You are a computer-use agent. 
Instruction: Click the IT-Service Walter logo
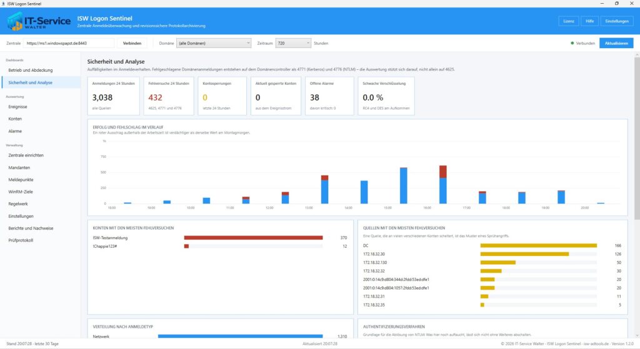pos(39,21)
